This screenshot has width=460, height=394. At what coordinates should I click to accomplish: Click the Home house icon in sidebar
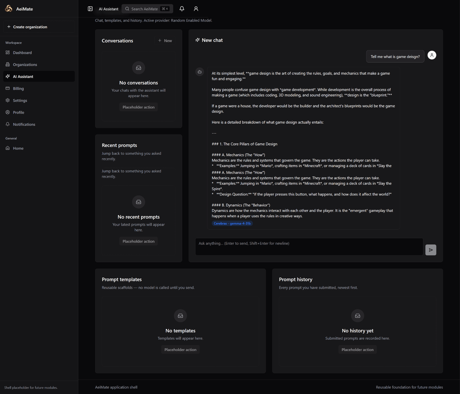[8, 148]
